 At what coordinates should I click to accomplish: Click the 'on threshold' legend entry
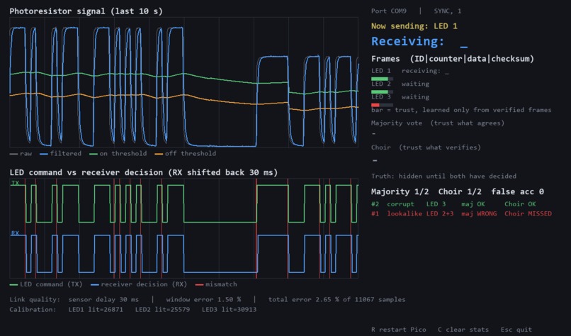118,154
